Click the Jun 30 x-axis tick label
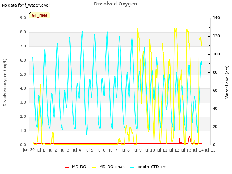 pos(29,150)
